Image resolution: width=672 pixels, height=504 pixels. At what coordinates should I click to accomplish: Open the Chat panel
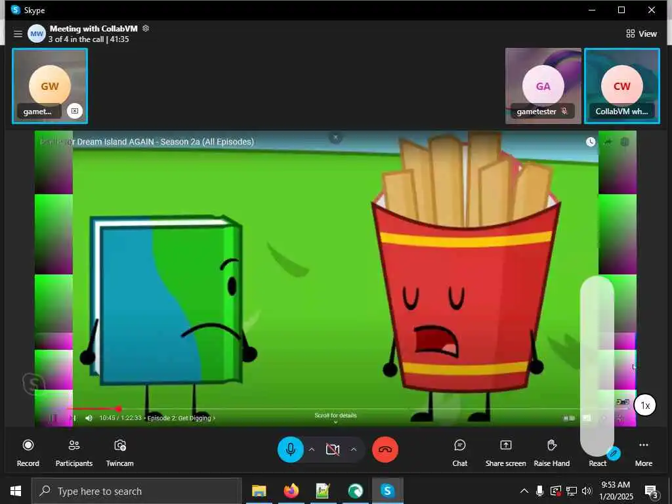click(x=460, y=453)
